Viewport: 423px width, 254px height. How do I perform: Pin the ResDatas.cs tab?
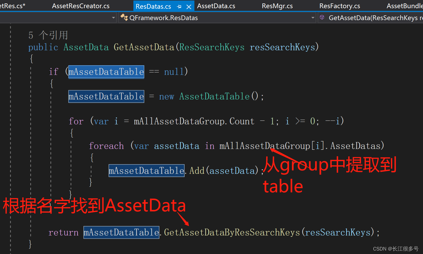179,7
